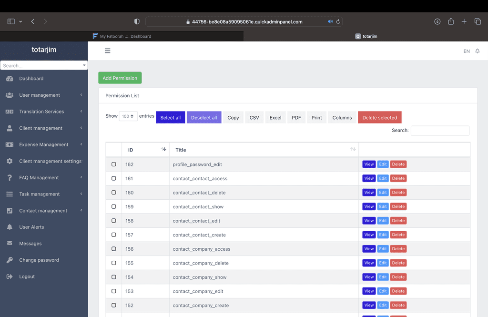Click the Change password key icon
The width and height of the screenshot is (488, 317).
coord(10,260)
